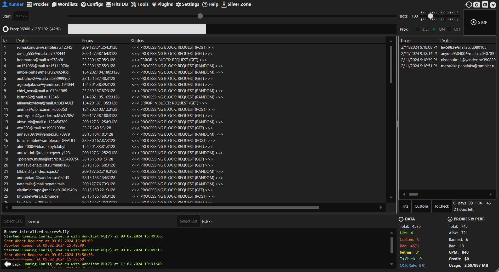499x272 pixels.
Task: Click the Bots count slider handle
Action: [431, 16]
